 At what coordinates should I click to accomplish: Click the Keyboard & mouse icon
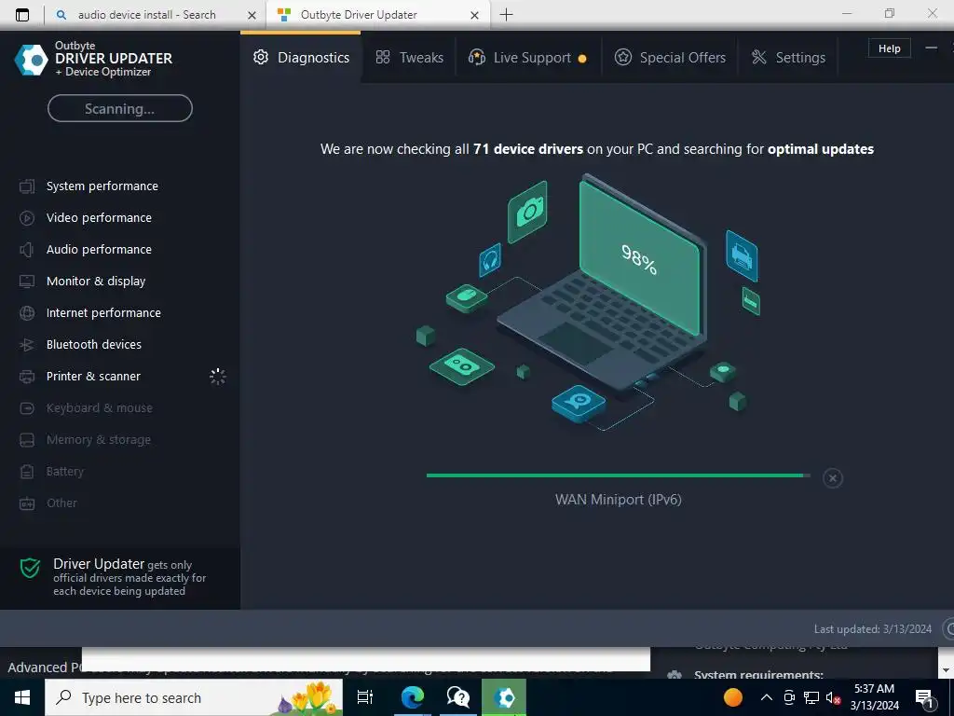coord(27,408)
